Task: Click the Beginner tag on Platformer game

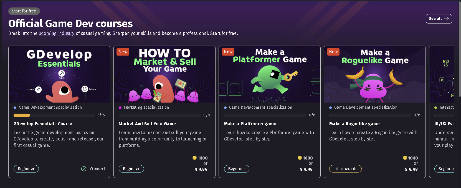Action: (x=237, y=169)
